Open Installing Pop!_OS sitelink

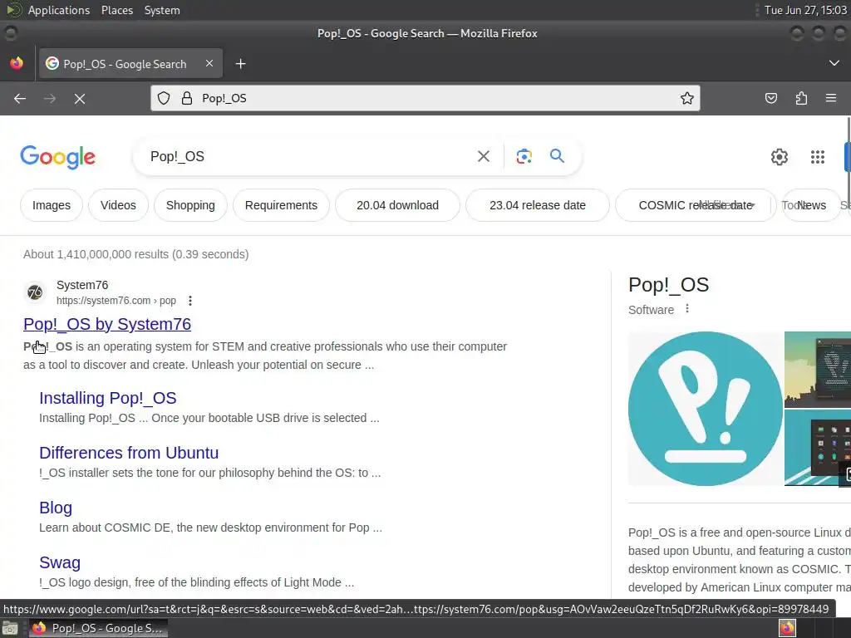(x=107, y=398)
